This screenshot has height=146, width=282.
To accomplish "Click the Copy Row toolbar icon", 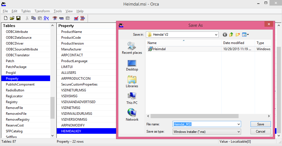I will click(61, 18).
